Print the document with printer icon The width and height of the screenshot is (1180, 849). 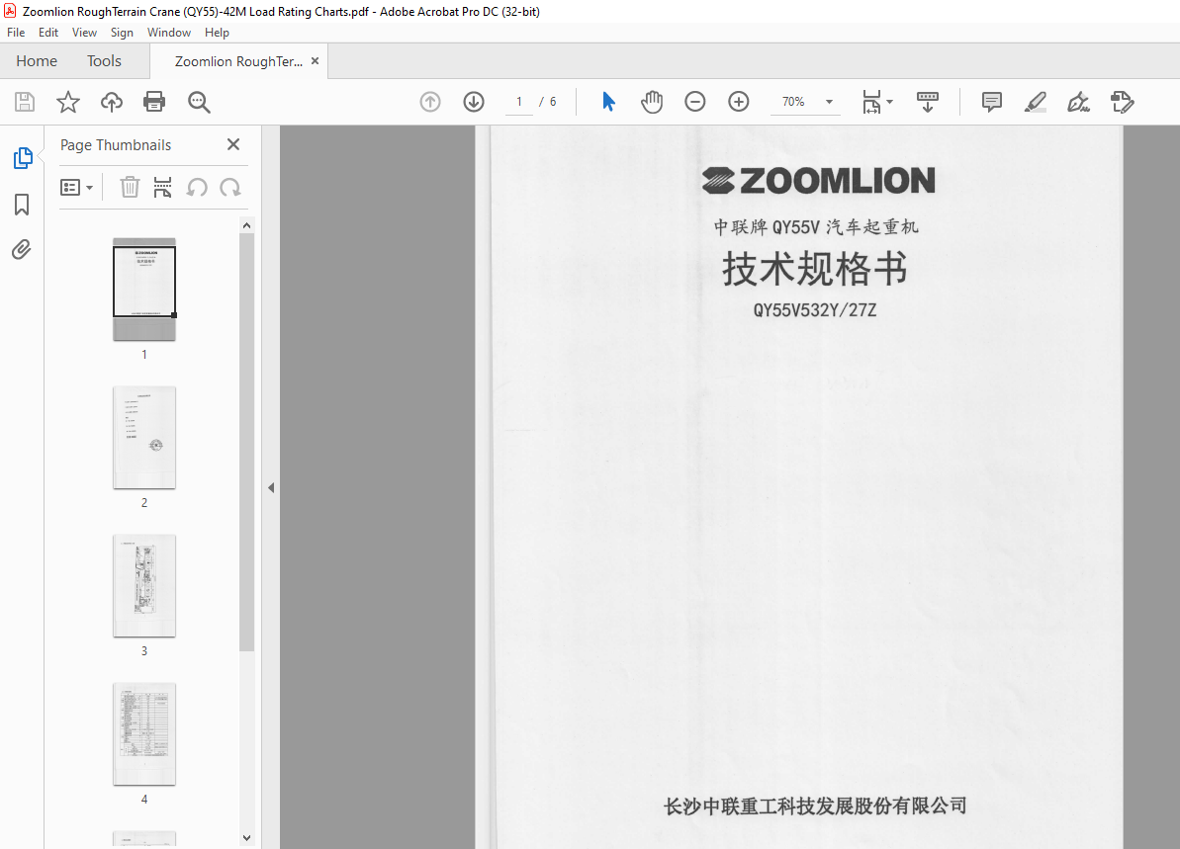point(154,102)
